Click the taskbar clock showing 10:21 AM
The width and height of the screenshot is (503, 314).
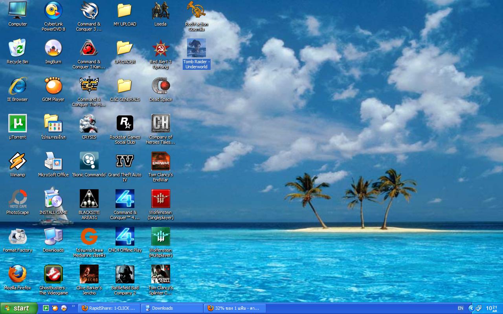(x=492, y=308)
